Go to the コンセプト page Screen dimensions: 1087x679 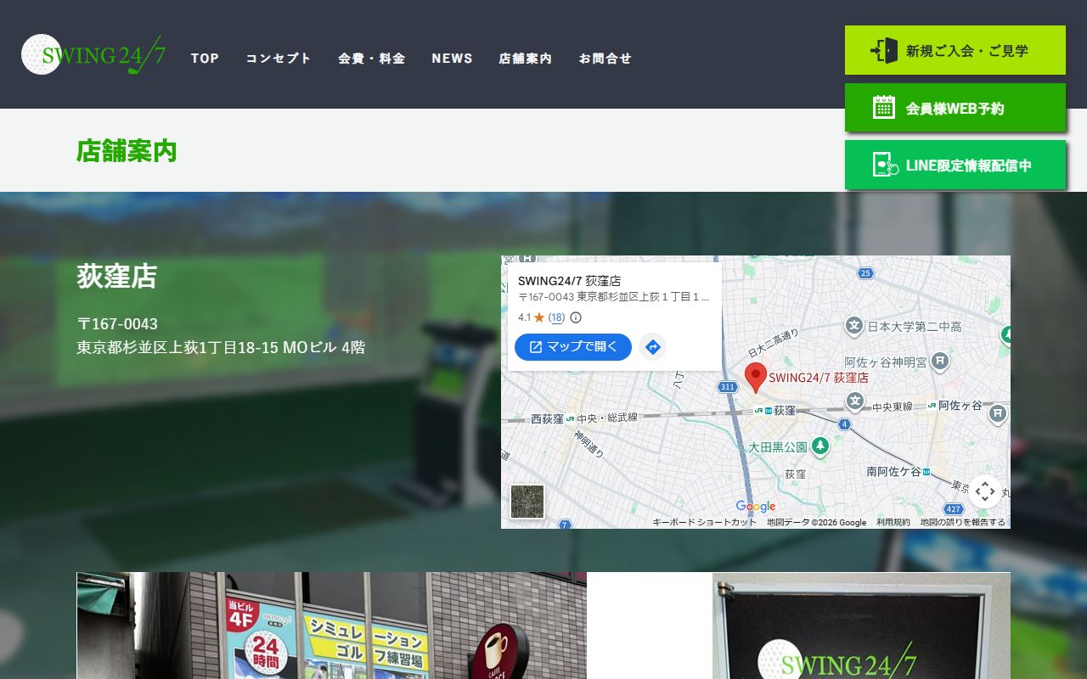(279, 59)
